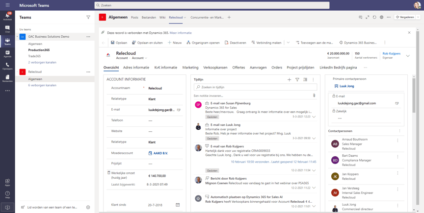Click the Een notitie invoeren field

pos(253,95)
